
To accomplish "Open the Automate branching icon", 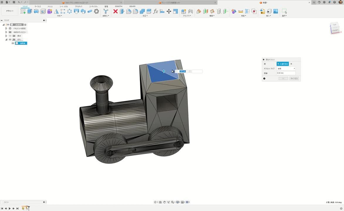I will (106, 11).
